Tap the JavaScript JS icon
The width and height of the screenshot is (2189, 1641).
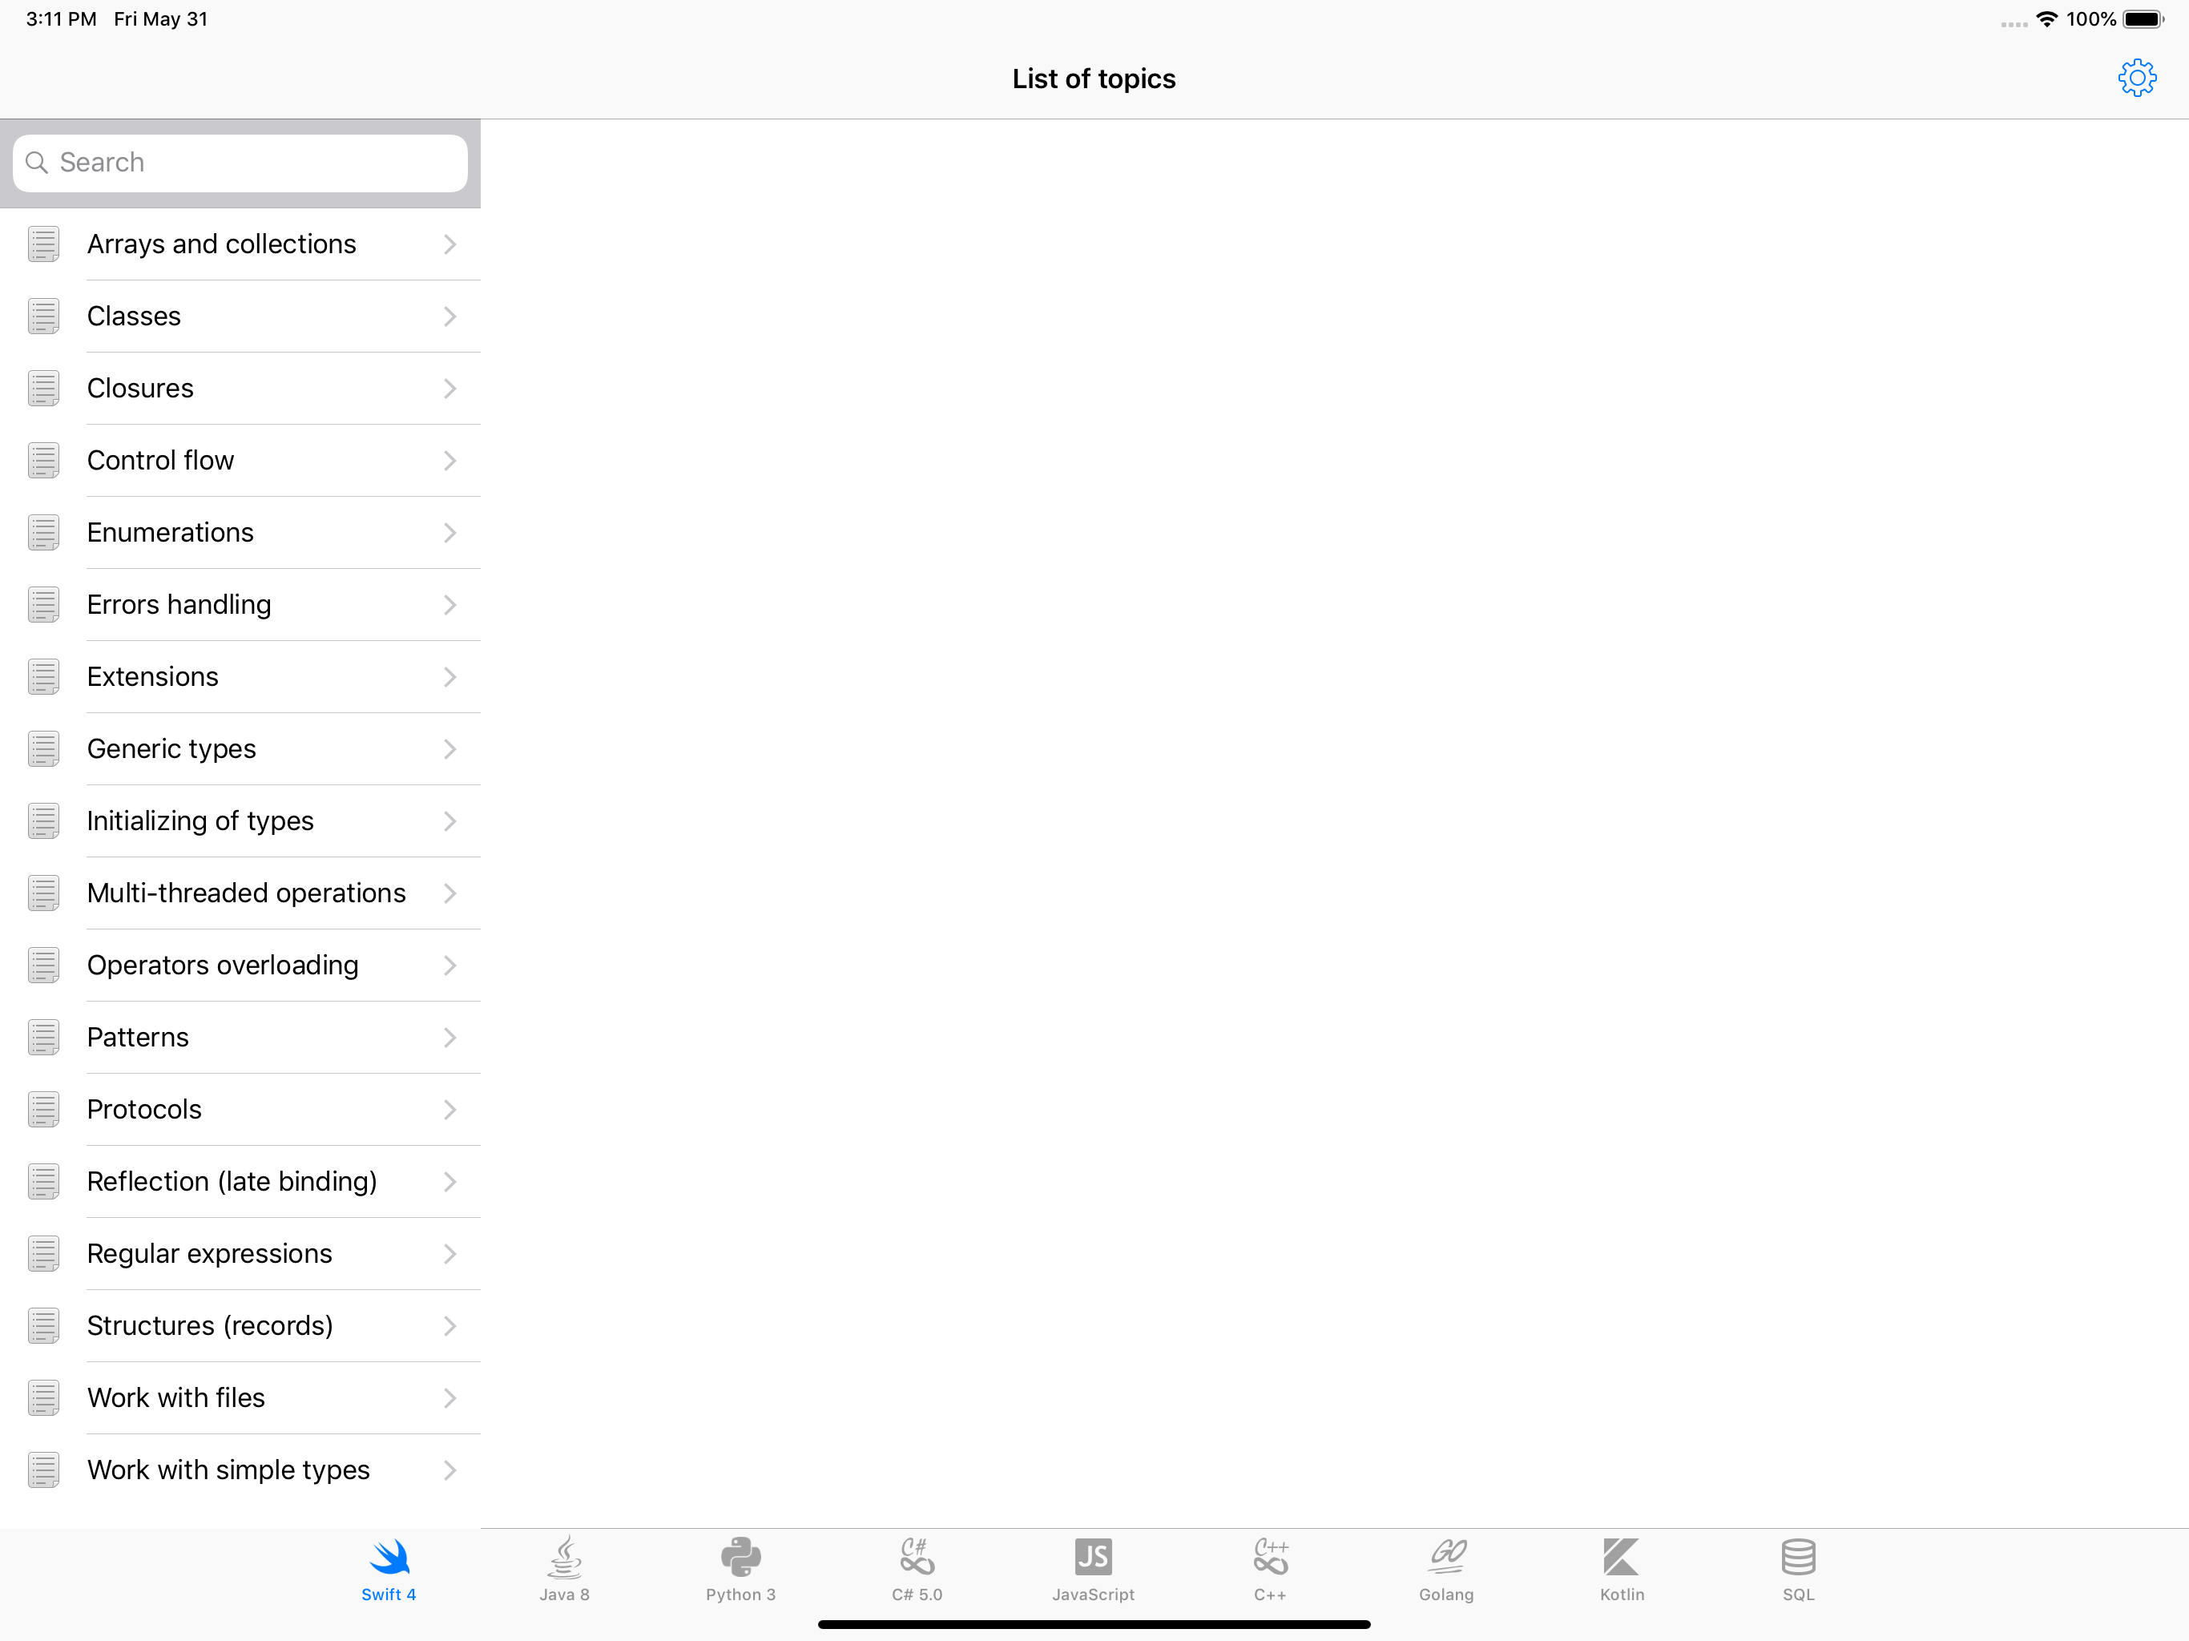click(x=1093, y=1557)
